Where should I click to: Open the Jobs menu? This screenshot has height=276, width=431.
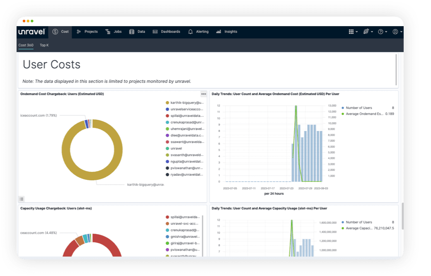point(114,32)
